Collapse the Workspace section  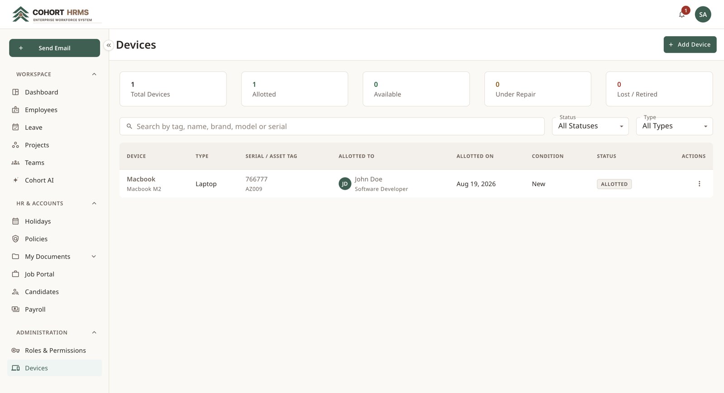94,74
